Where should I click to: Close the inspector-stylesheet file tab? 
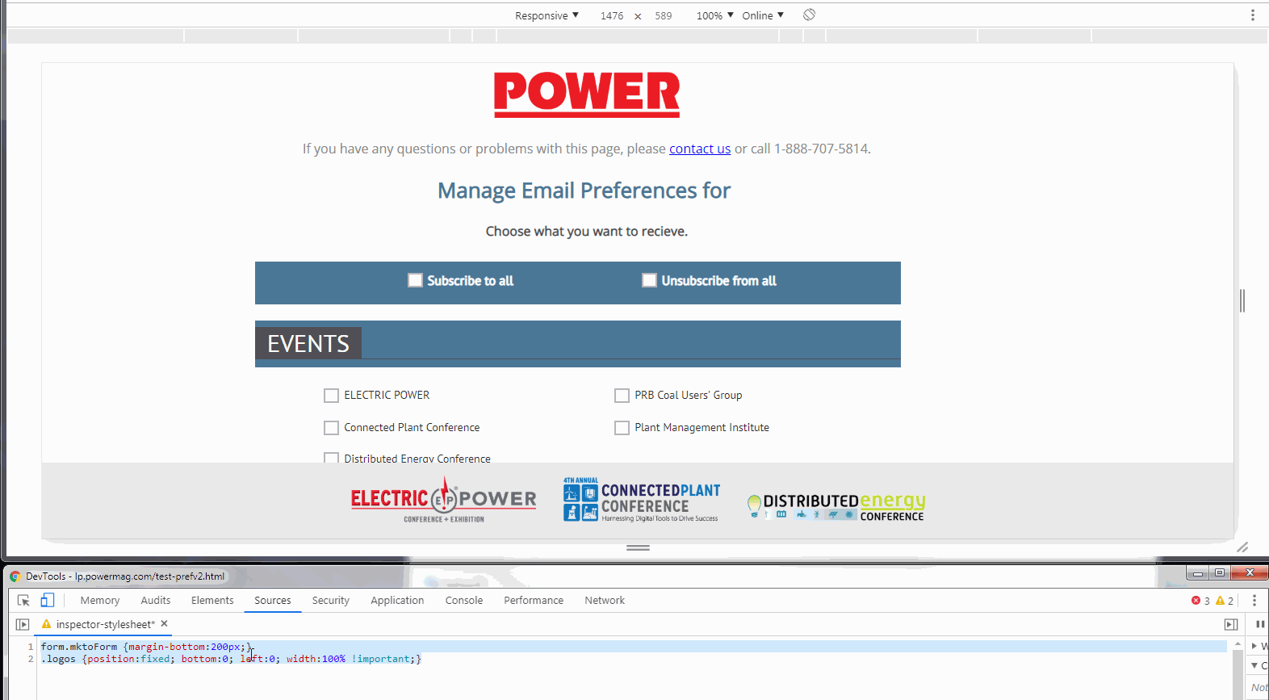164,623
